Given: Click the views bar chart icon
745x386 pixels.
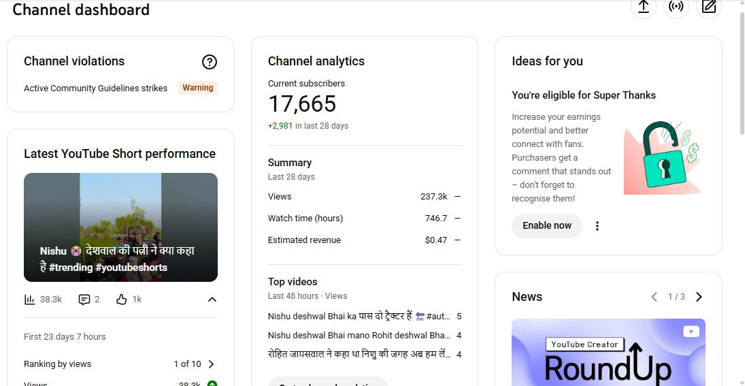Looking at the screenshot, I should pyautogui.click(x=29, y=300).
